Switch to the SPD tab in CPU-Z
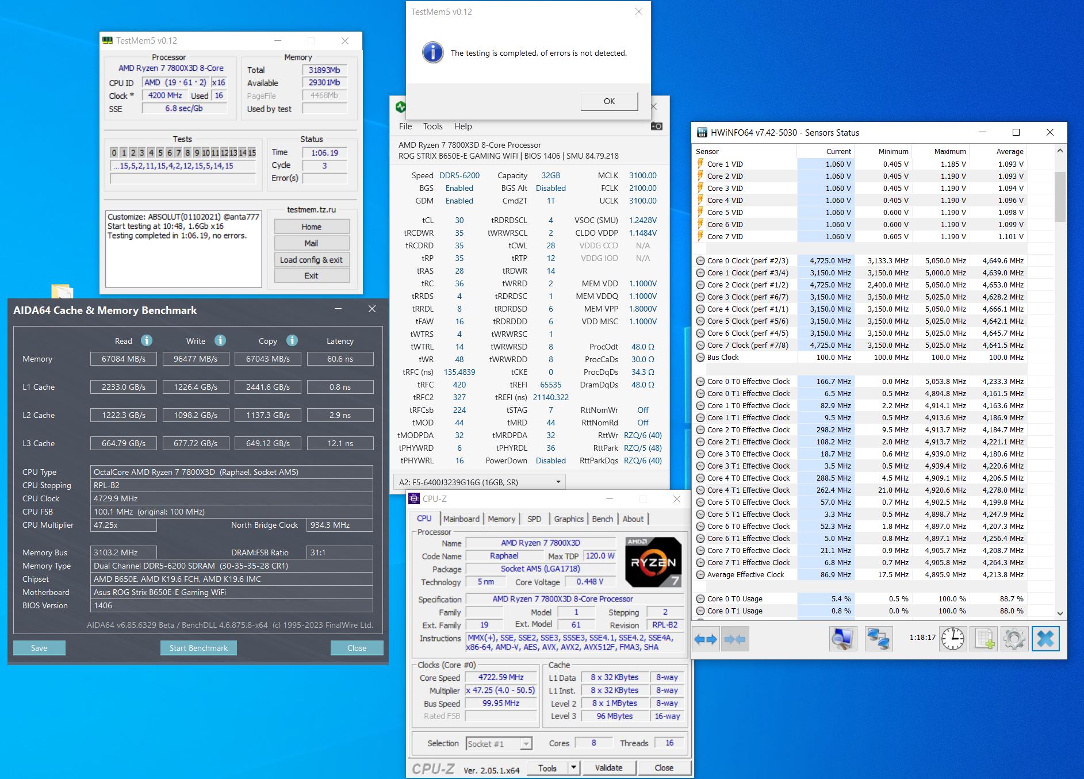This screenshot has width=1084, height=779. 534,519
